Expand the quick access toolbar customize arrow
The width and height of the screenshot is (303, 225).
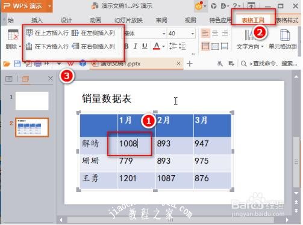click(59, 64)
